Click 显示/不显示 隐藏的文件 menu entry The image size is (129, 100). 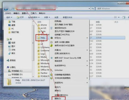[x=64, y=31]
